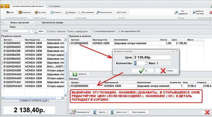Click the green Добавить button
This screenshot has width=212, height=117.
click(x=79, y=74)
